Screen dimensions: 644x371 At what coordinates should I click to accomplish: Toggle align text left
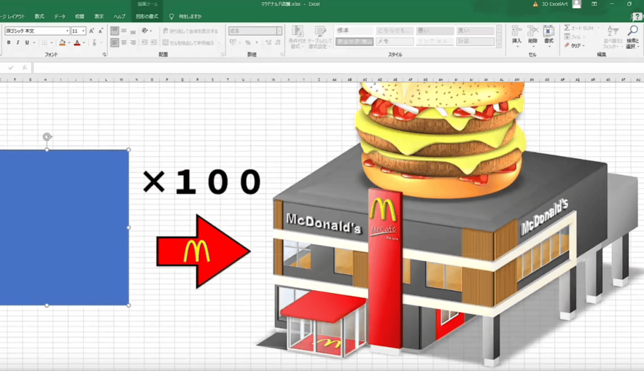[x=114, y=43]
